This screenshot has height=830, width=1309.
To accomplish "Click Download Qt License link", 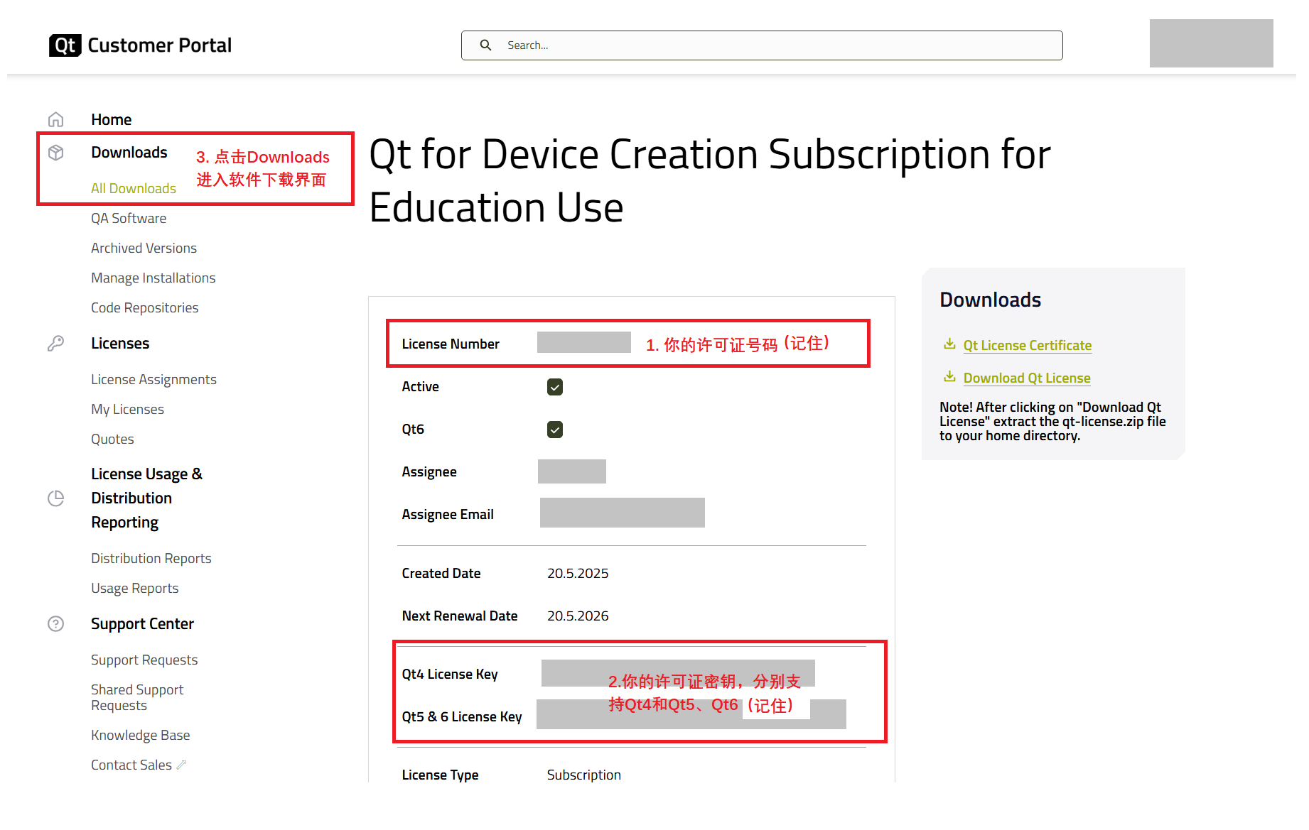I will pyautogui.click(x=1026, y=378).
